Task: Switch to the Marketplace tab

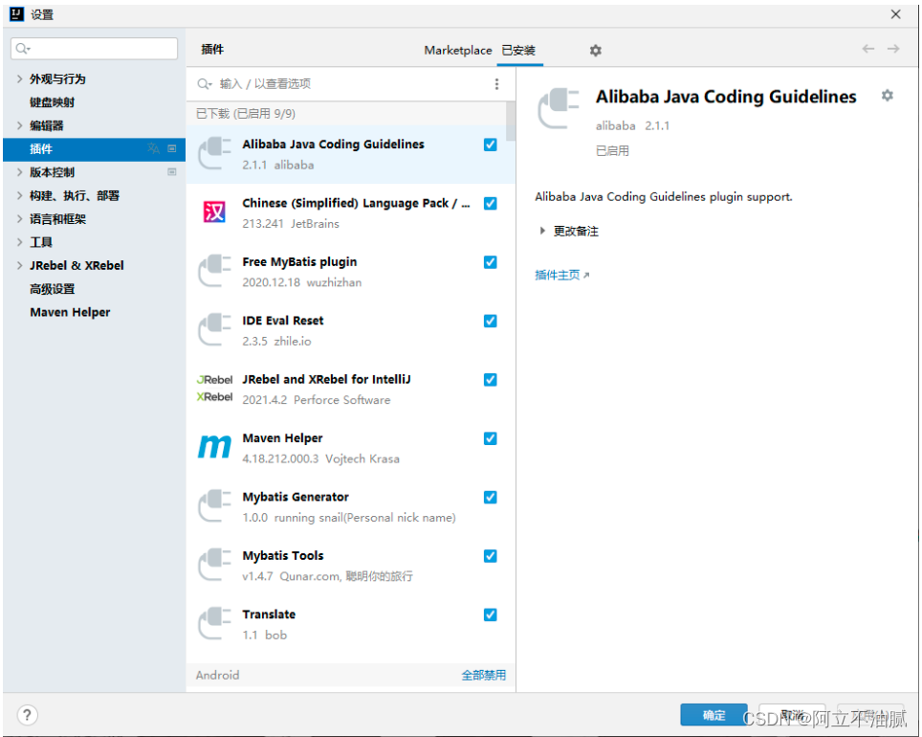Action: point(457,51)
